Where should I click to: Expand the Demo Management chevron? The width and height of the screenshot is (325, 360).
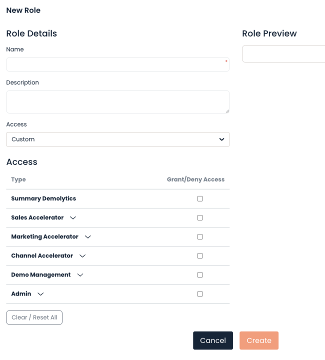point(80,275)
